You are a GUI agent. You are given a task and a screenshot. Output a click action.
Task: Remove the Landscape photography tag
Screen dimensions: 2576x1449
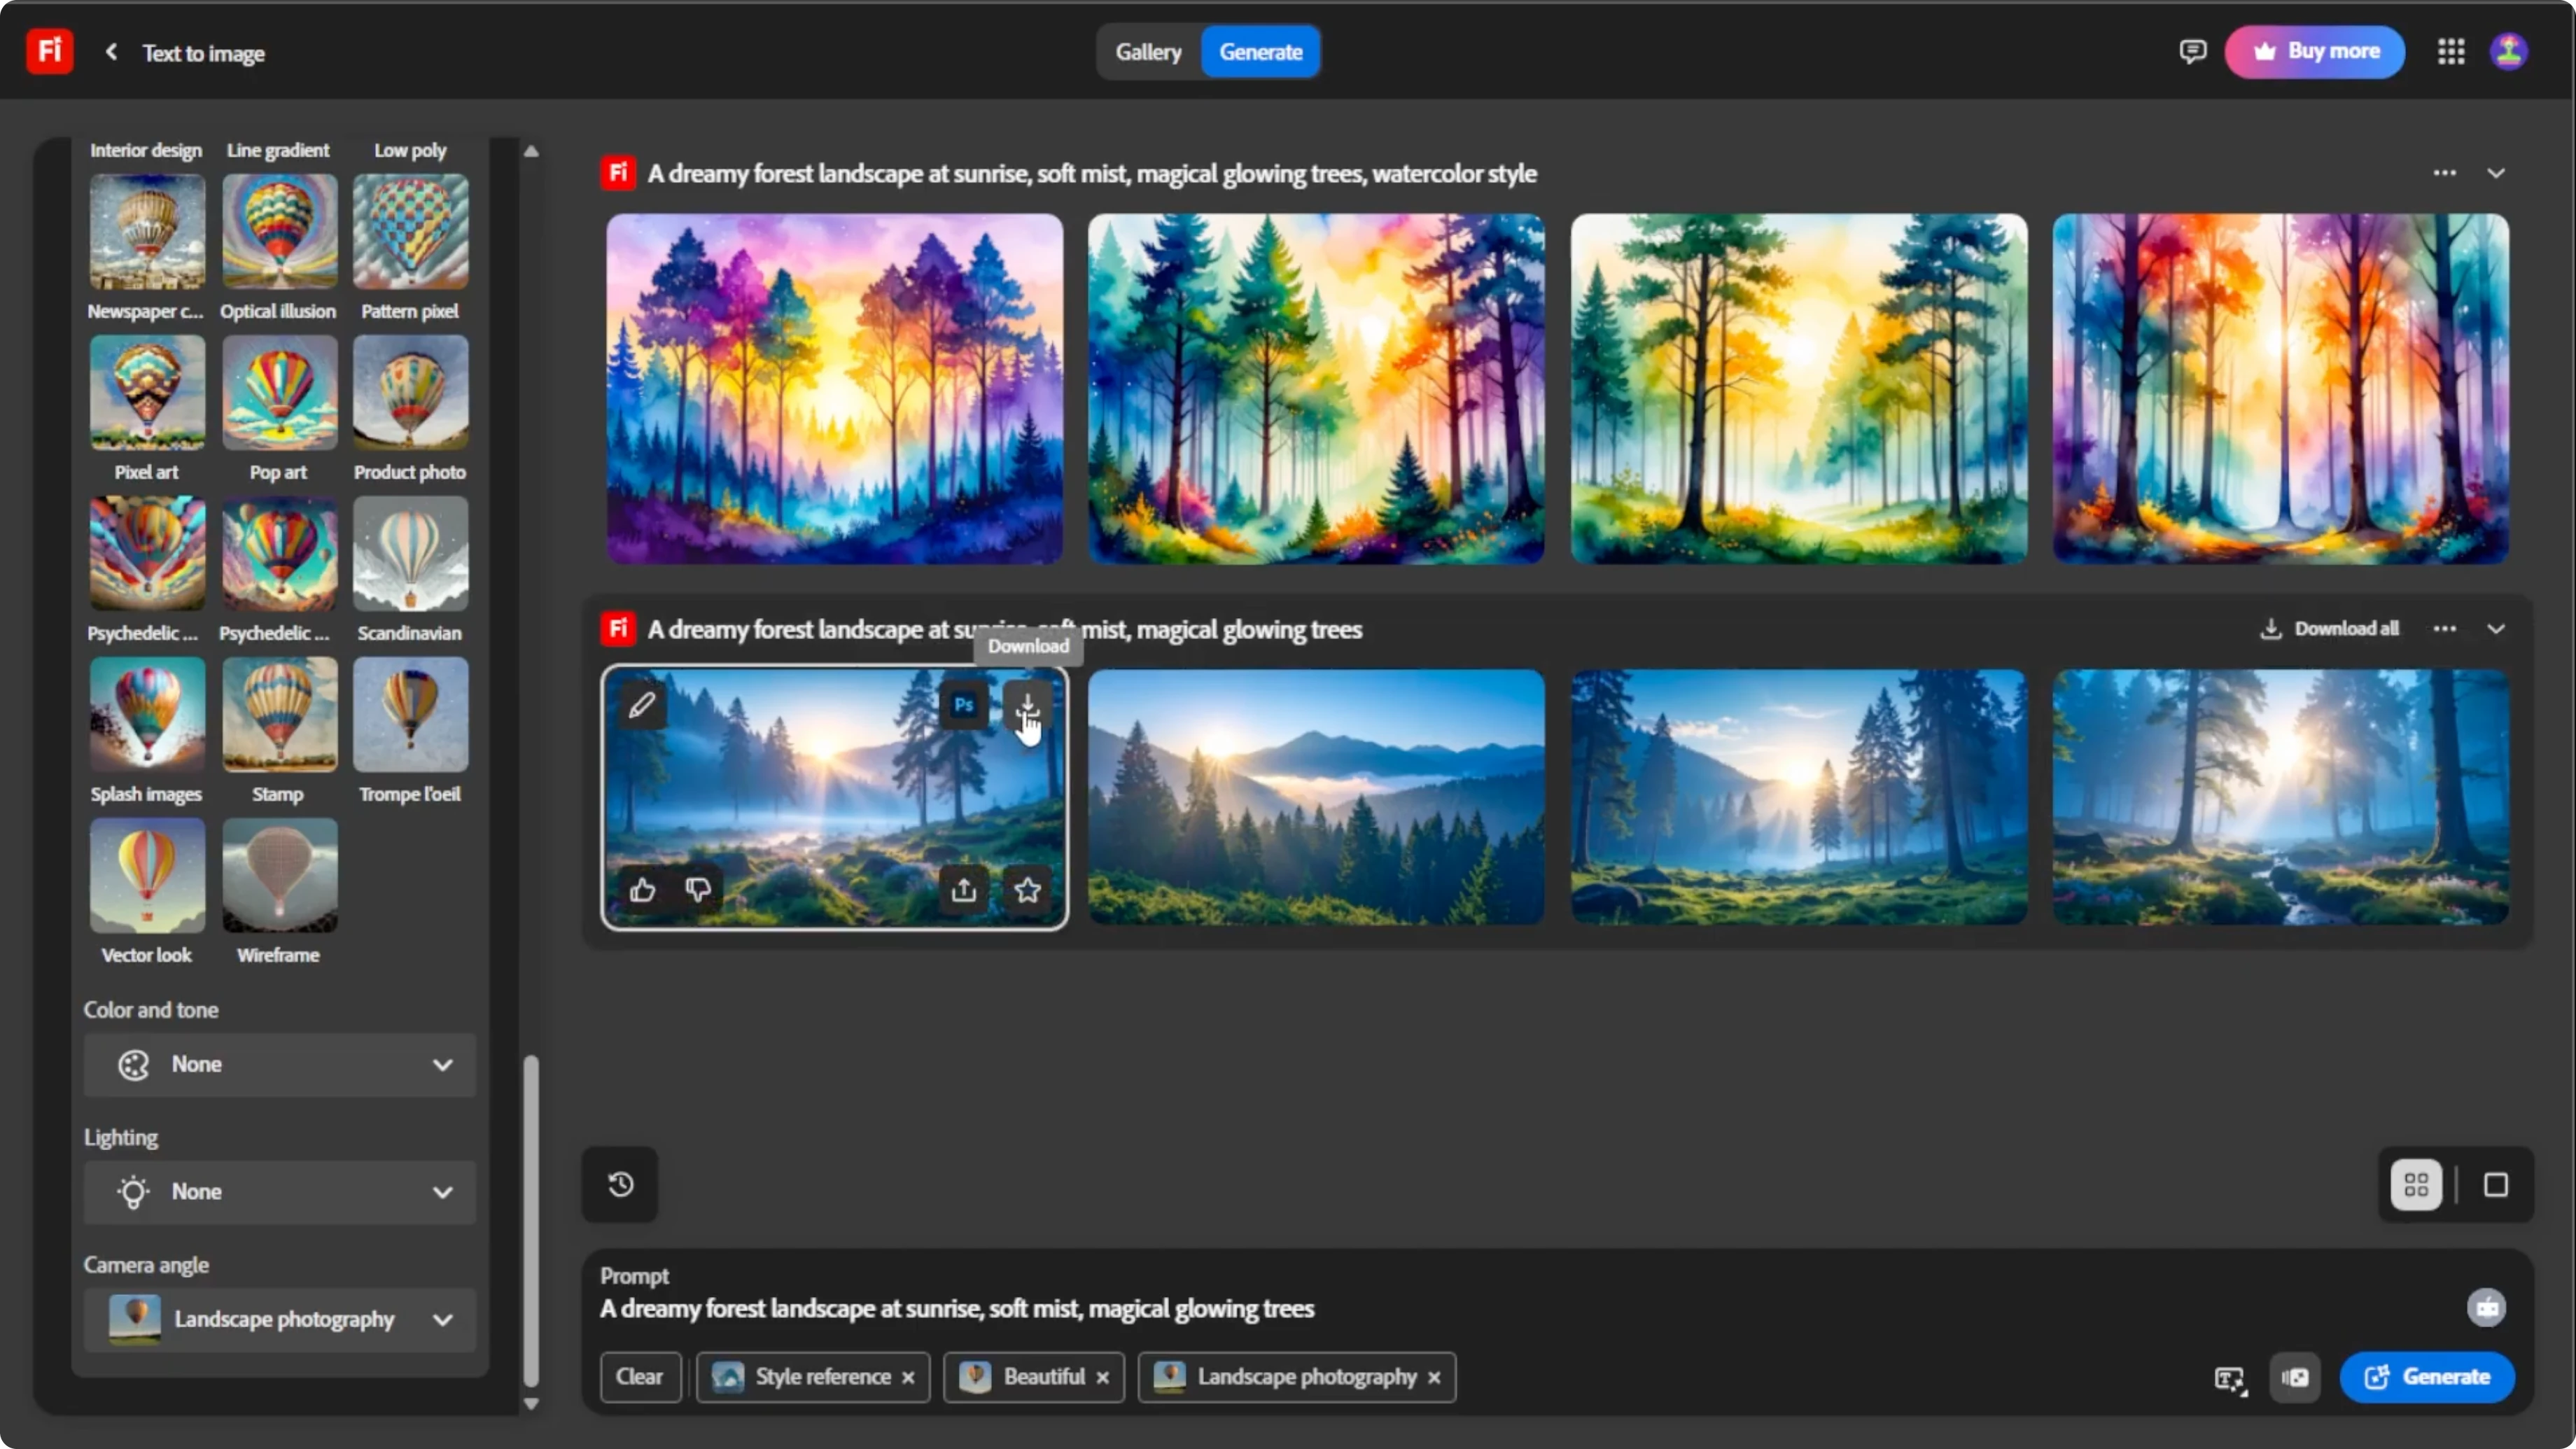(x=1433, y=1377)
